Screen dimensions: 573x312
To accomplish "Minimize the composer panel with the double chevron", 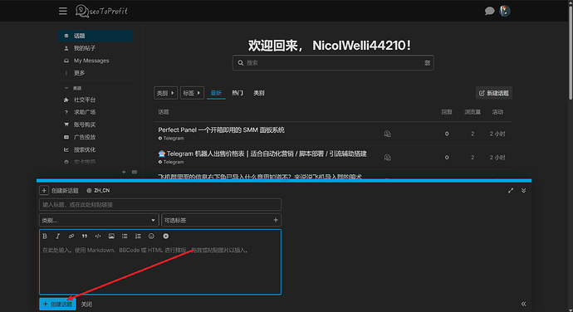I will [x=524, y=190].
